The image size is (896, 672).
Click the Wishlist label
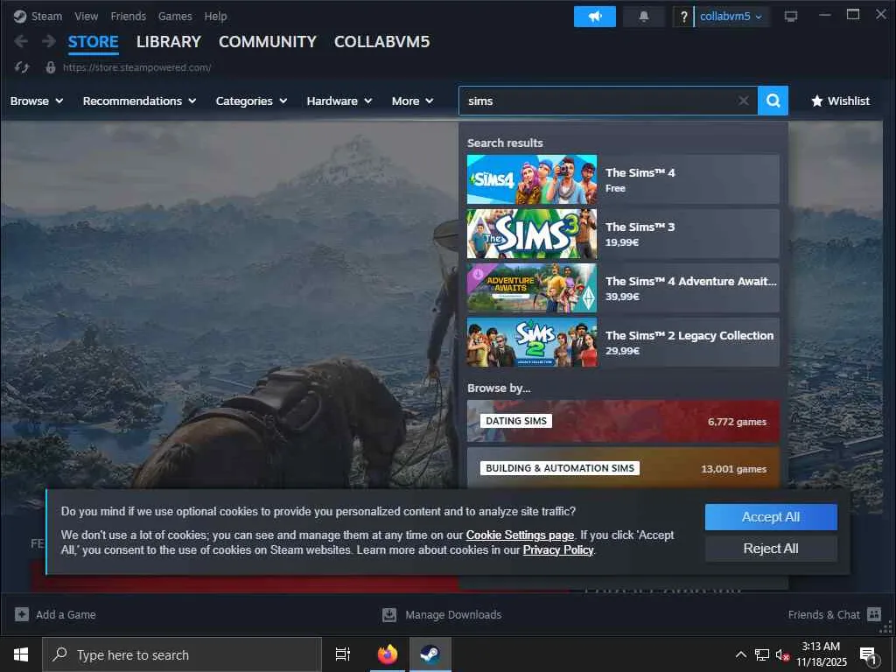[x=849, y=101]
